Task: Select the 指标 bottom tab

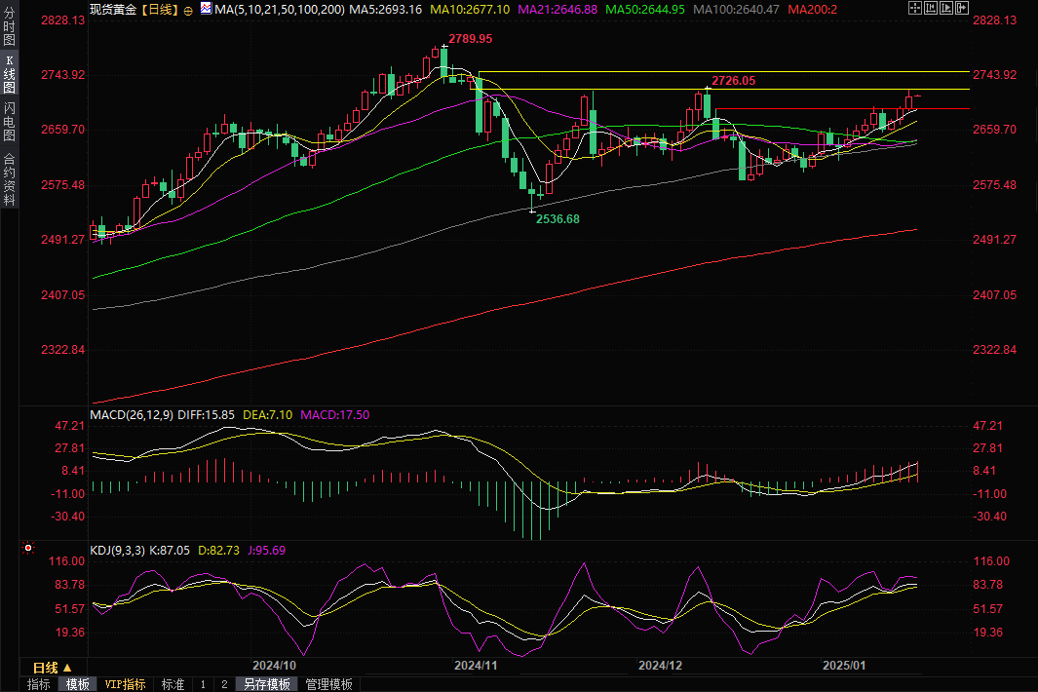Action: 39,684
